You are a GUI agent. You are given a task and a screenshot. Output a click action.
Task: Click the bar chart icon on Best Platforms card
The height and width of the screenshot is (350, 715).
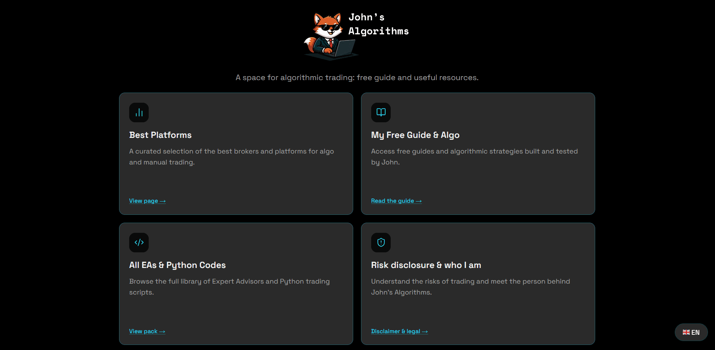coord(139,112)
